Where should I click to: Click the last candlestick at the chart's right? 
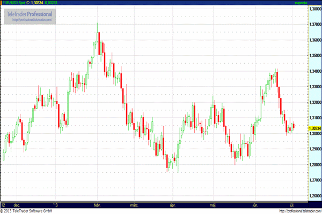click(x=294, y=126)
